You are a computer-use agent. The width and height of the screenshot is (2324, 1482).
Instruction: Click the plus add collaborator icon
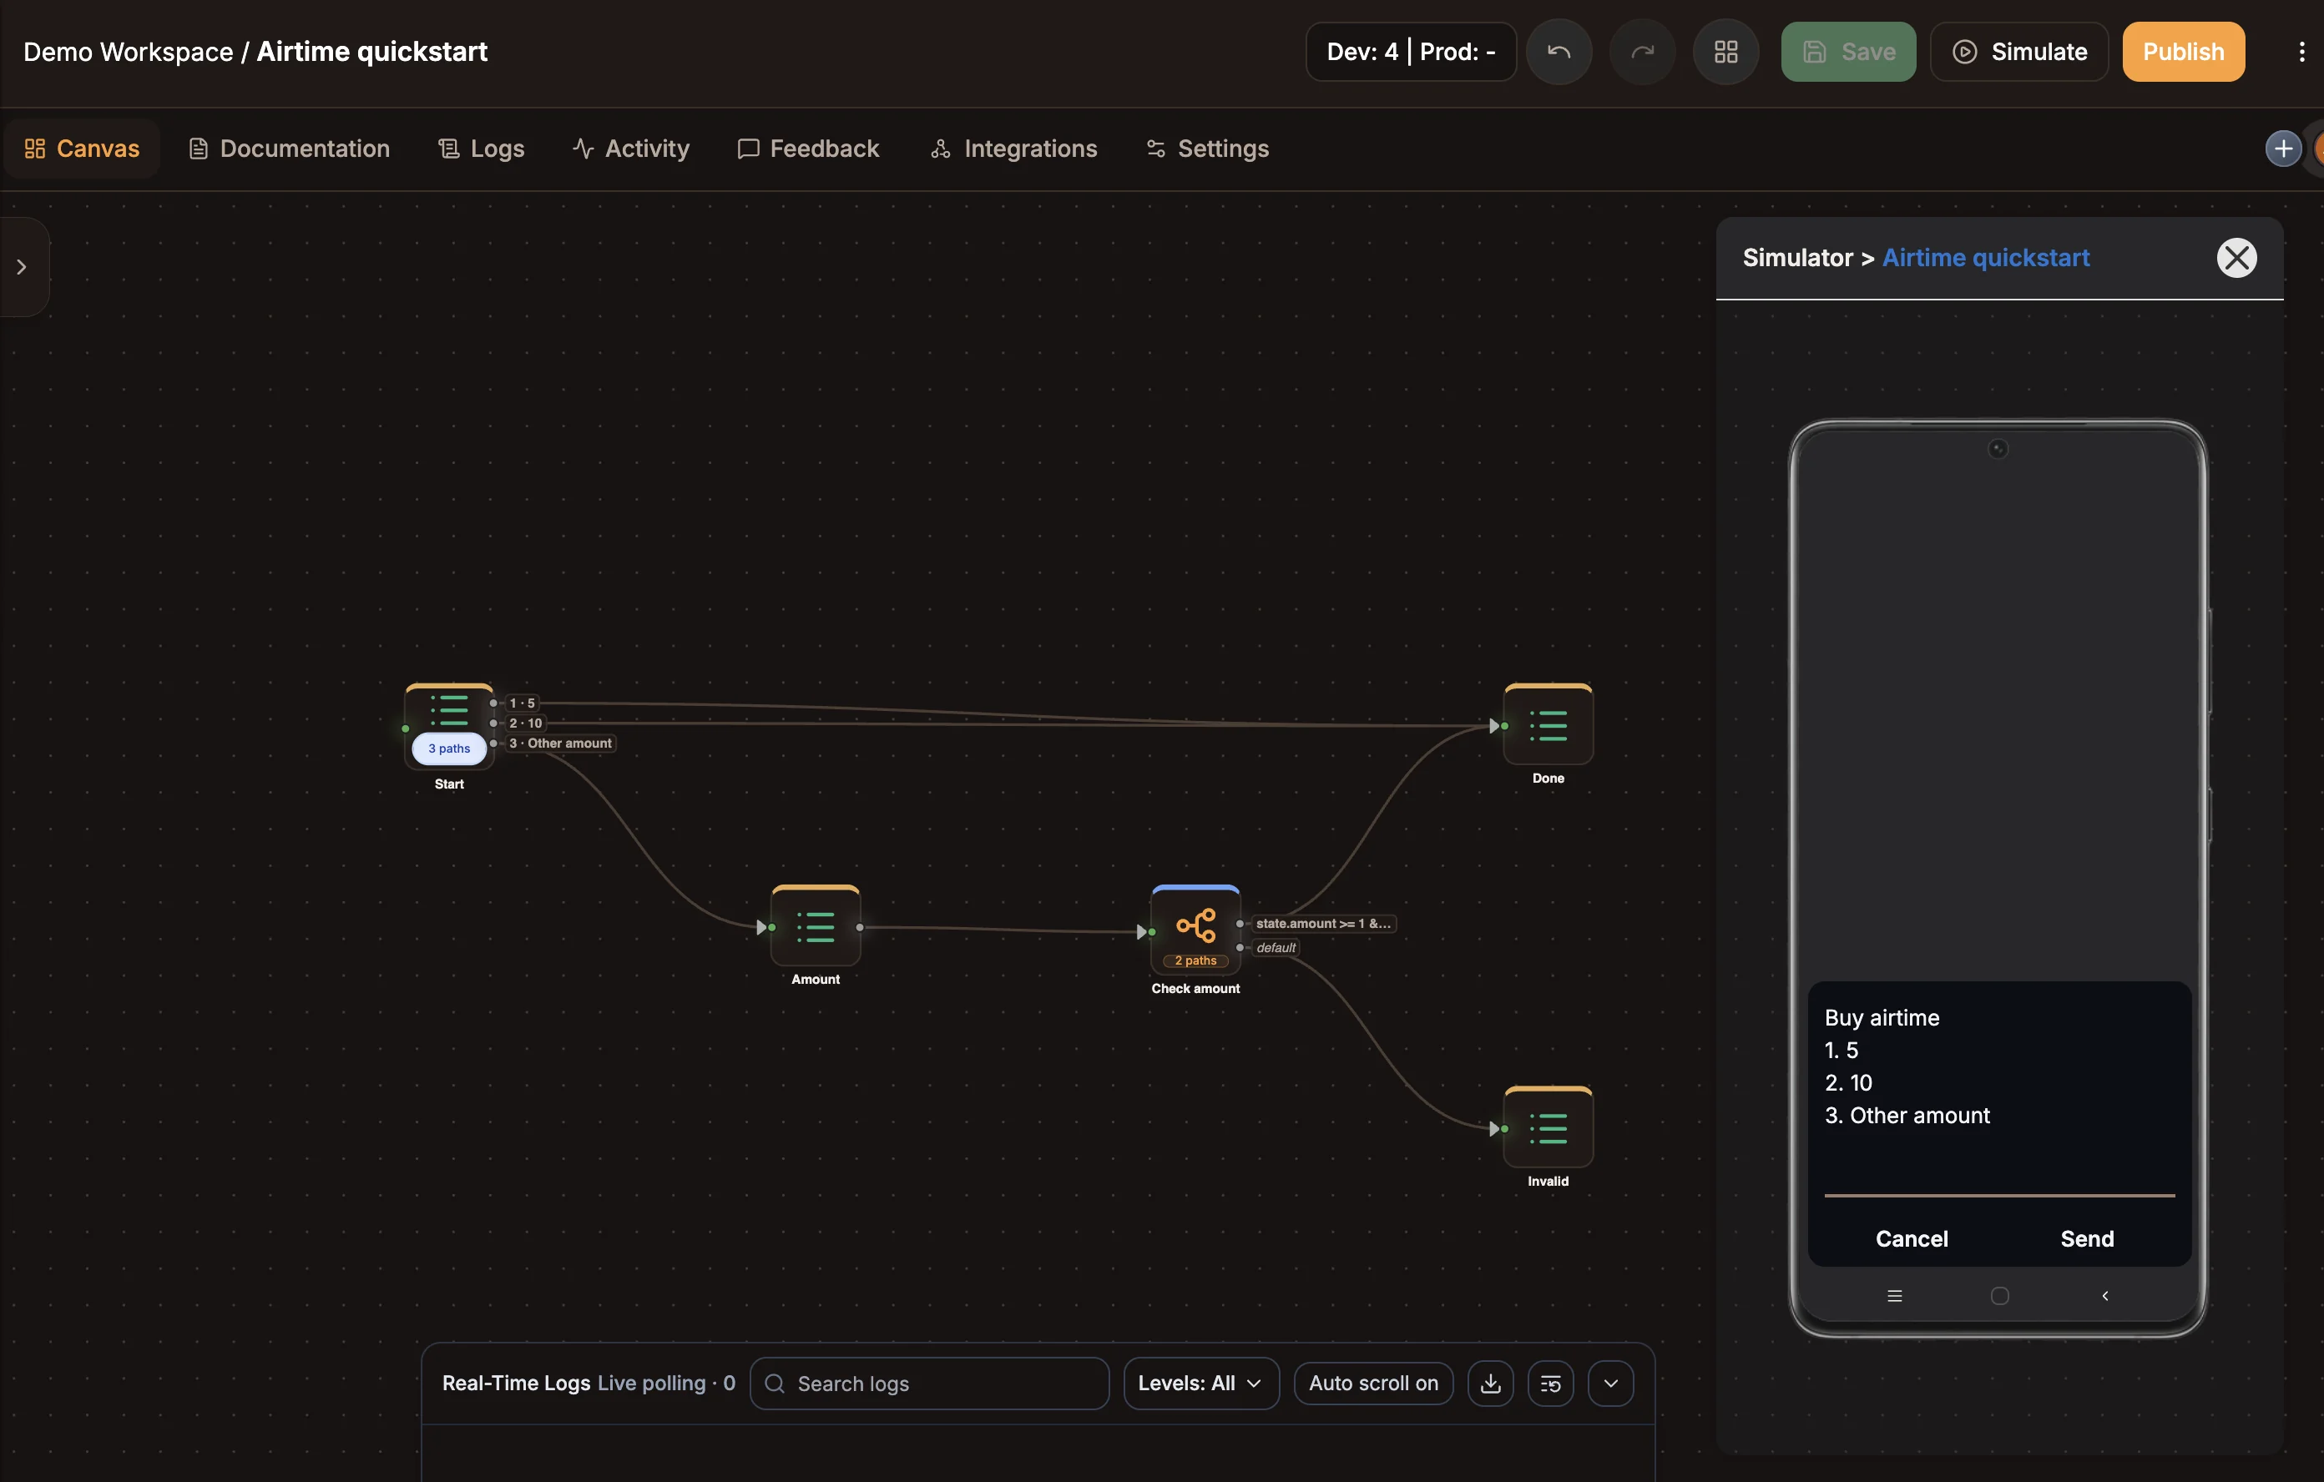2282,149
